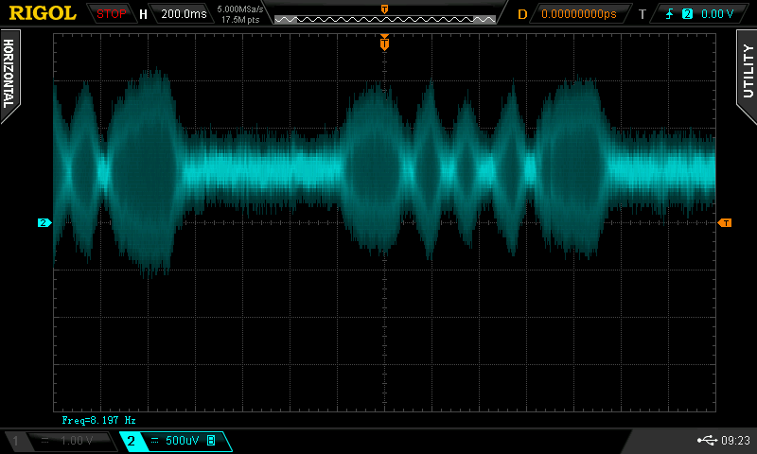
Task: Click the 17.5M pts memory depth readout
Action: [x=240, y=20]
